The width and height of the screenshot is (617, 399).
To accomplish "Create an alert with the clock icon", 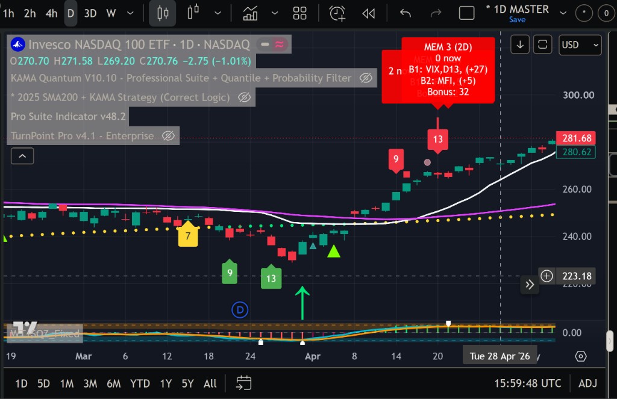I will pos(337,13).
